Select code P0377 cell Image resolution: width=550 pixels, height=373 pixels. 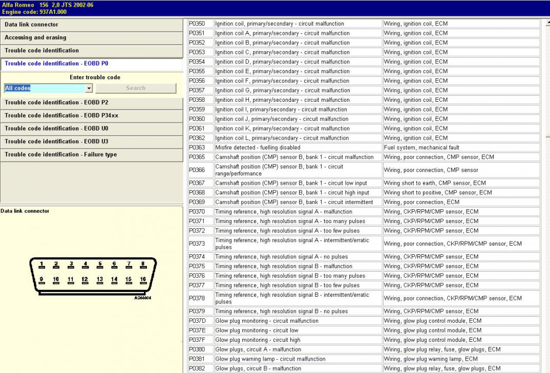point(201,286)
